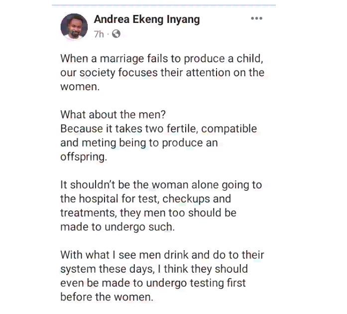The image size is (347, 314).
Task: Click the word "offspring."
Action: pos(83,157)
